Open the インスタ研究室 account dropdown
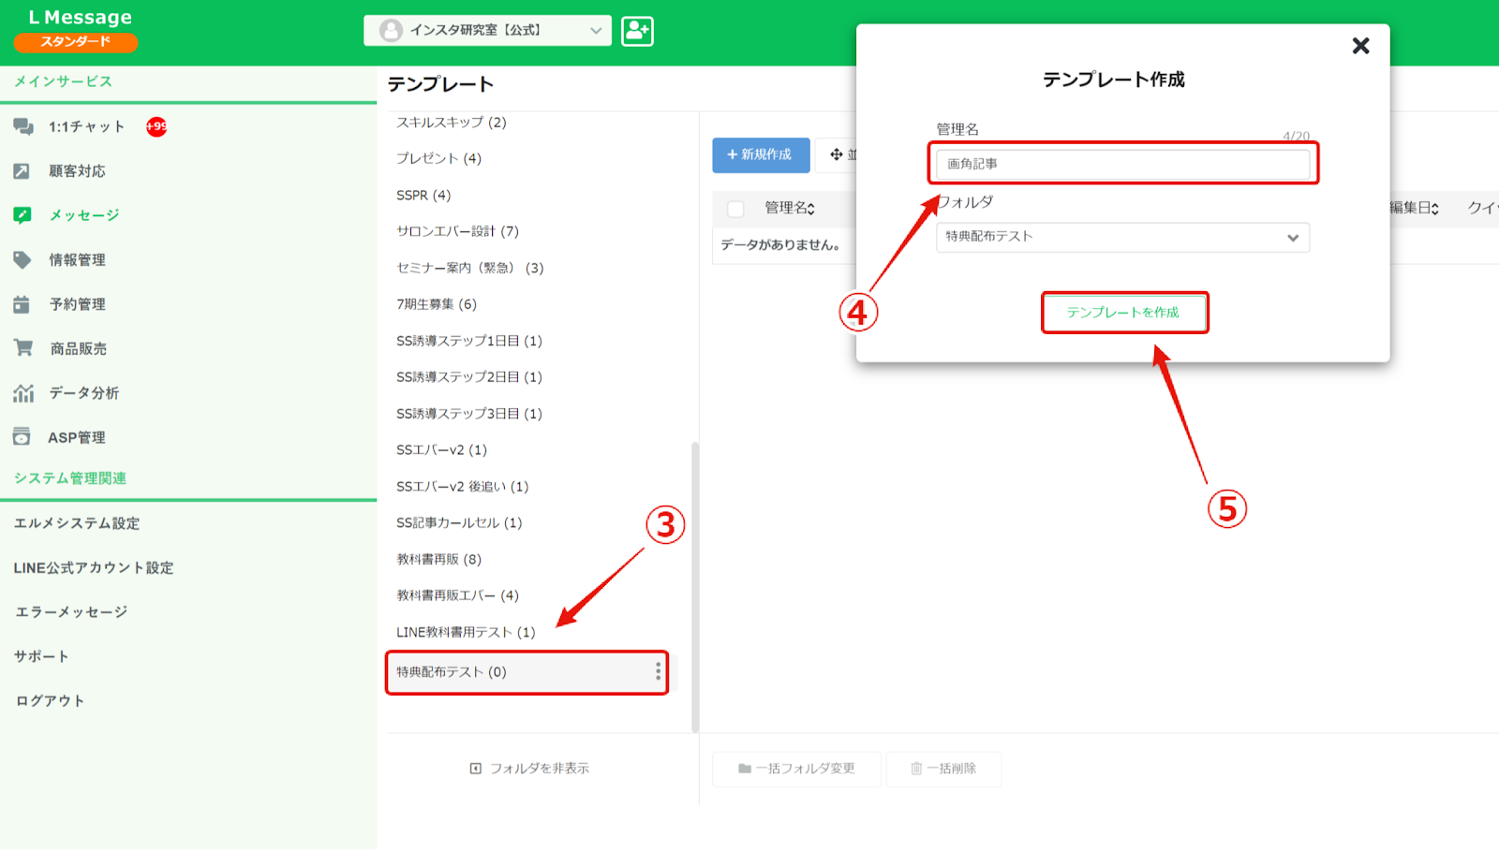 tap(487, 30)
